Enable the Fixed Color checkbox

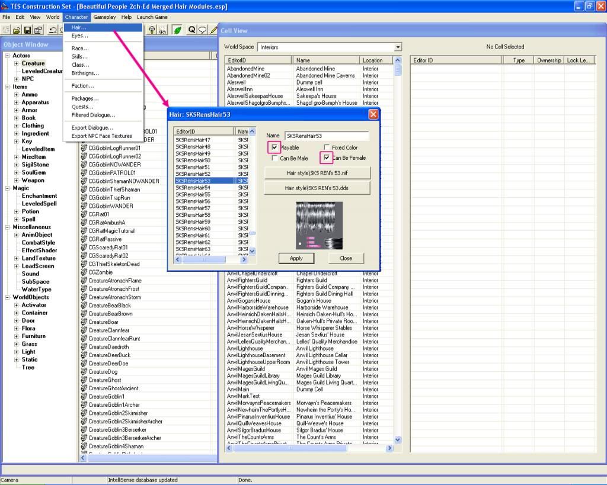327,147
